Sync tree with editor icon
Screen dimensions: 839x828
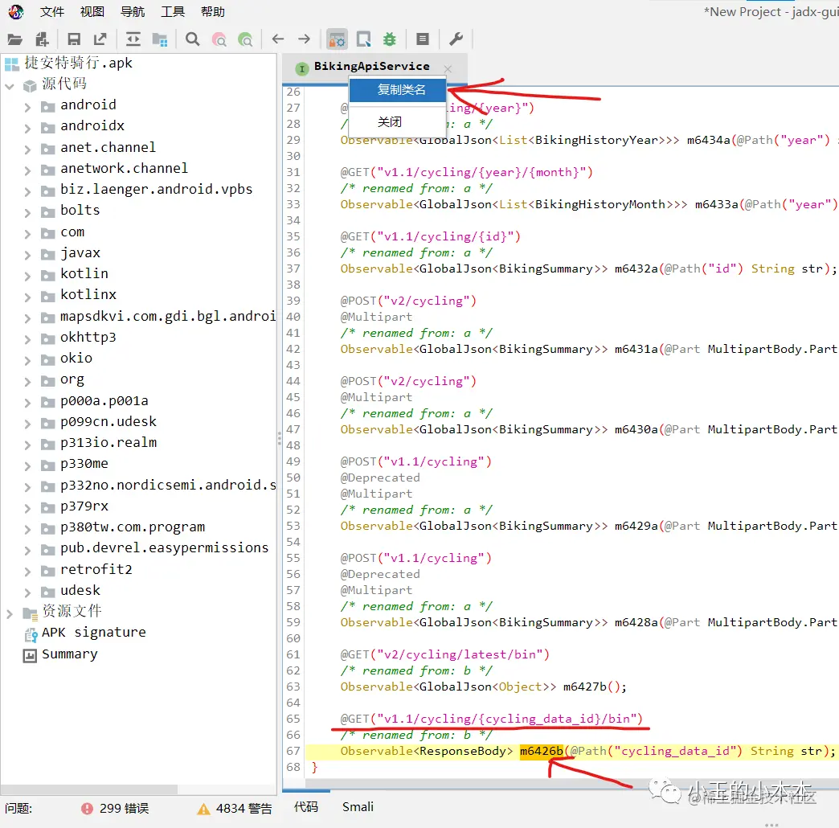pos(133,39)
